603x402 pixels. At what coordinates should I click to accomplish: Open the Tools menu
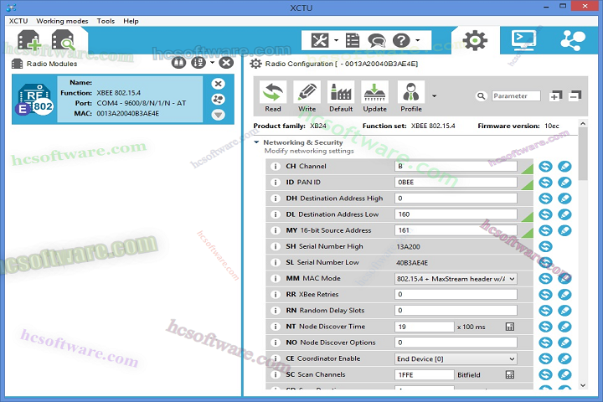coord(106,21)
